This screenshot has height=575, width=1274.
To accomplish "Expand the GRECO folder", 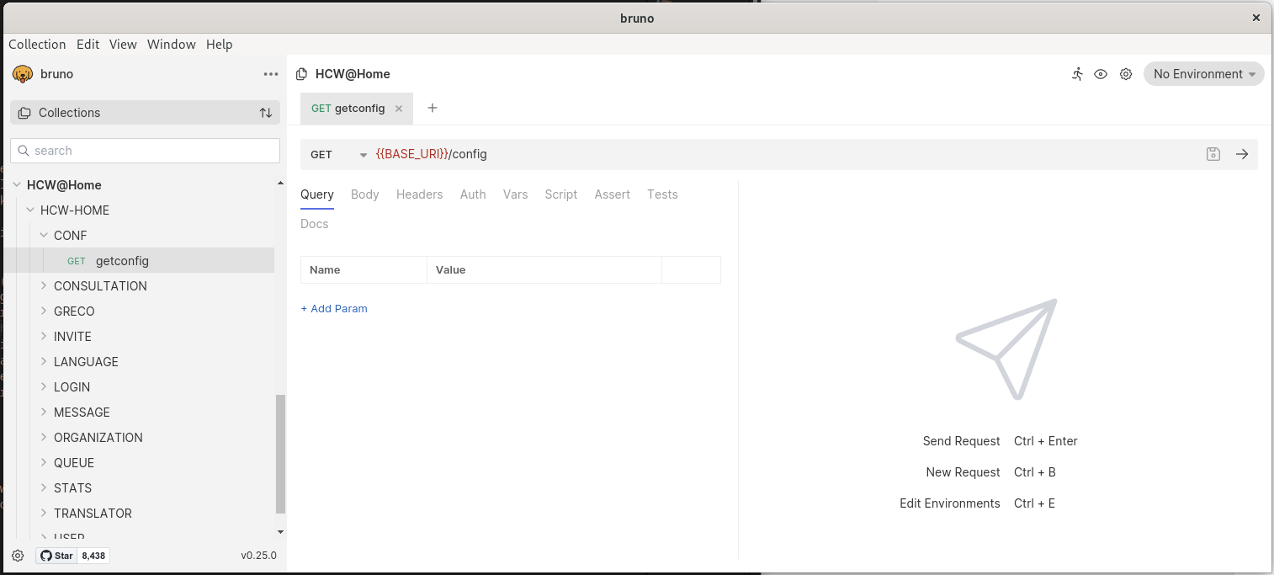I will pyautogui.click(x=44, y=311).
